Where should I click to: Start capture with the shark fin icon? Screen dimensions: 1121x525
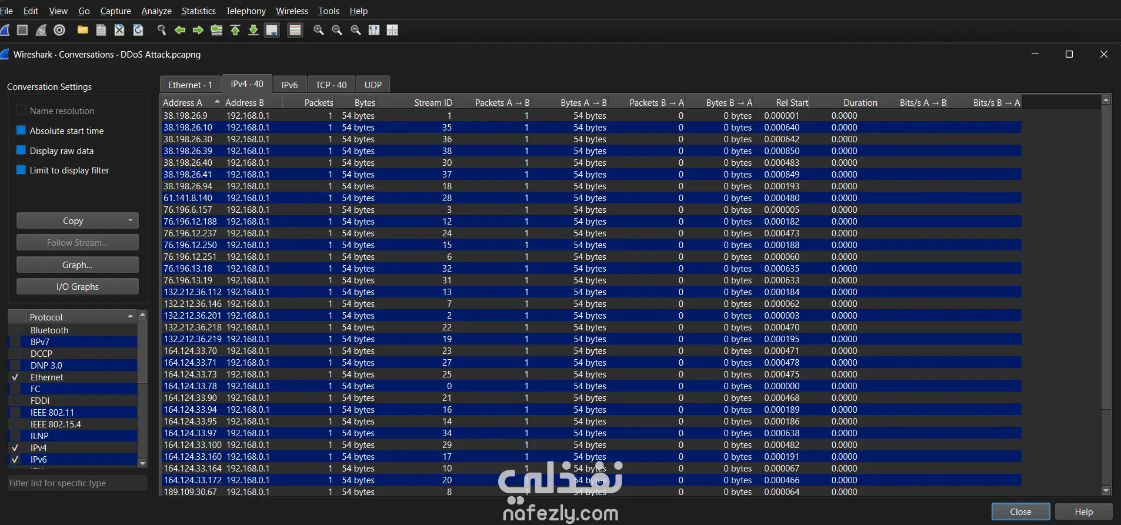pos(4,30)
